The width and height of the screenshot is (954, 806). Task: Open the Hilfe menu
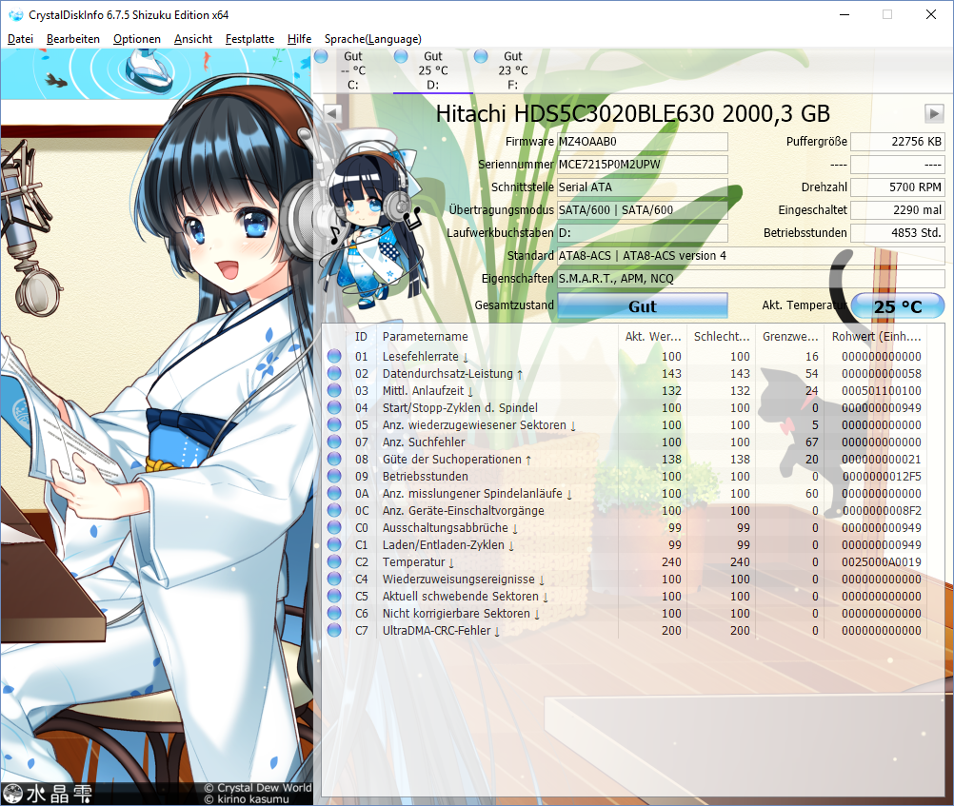[x=299, y=39]
